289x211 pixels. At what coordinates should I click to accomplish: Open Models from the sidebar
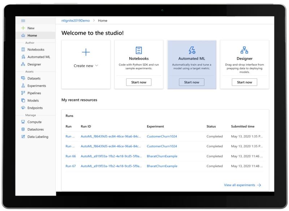coord(35,100)
